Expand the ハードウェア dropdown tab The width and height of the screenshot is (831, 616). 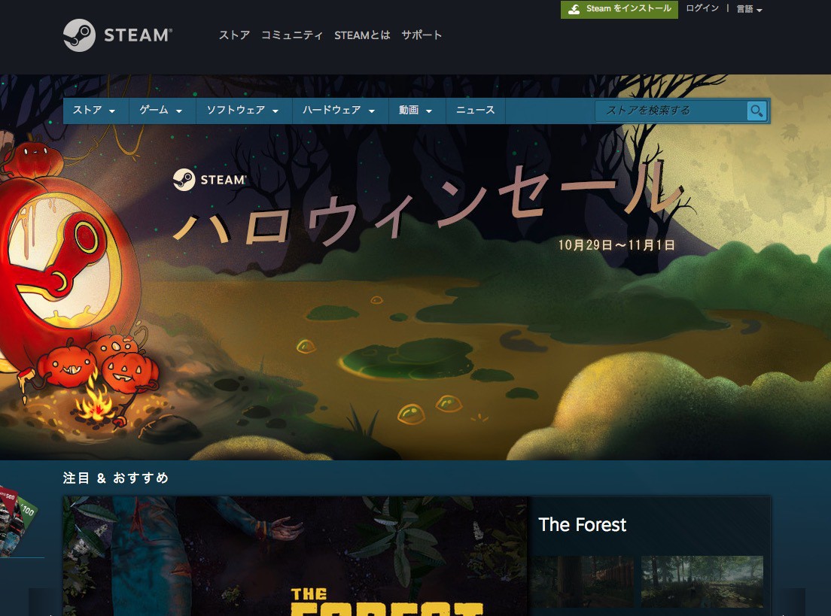(x=340, y=110)
